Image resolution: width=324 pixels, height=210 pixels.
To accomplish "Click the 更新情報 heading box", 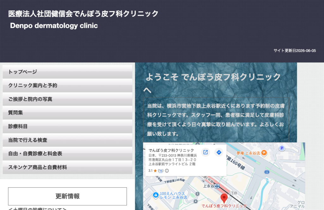I will point(67,196).
